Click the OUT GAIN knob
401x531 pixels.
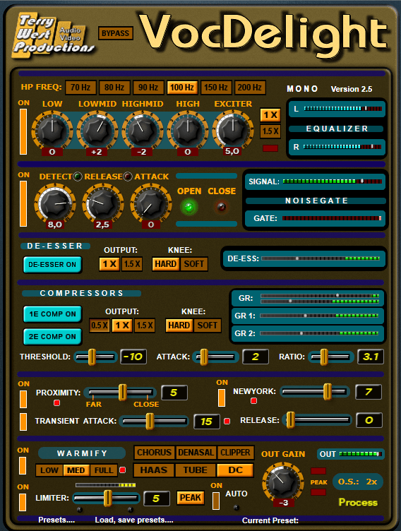(282, 482)
